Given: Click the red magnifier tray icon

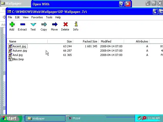Looking at the screenshot, I should (x=144, y=118).
